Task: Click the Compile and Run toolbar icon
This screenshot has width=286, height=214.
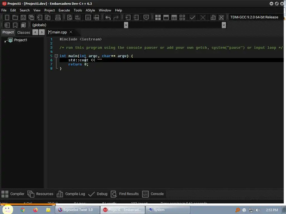Action: 174,18
